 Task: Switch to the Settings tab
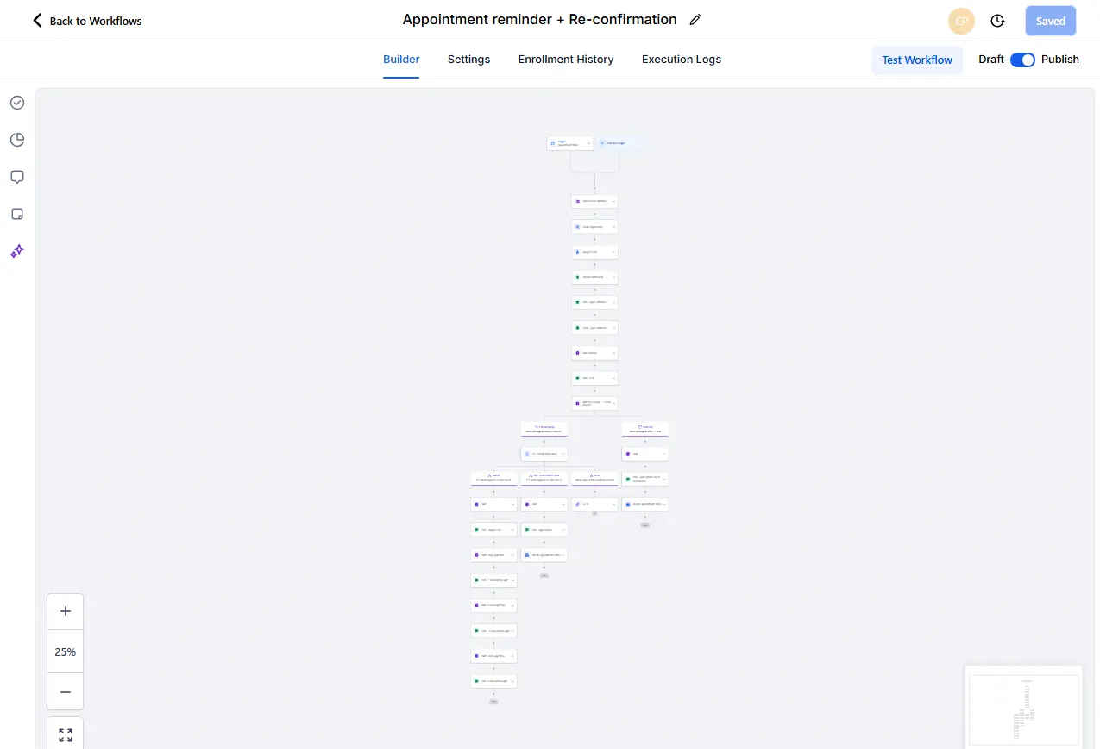468,60
